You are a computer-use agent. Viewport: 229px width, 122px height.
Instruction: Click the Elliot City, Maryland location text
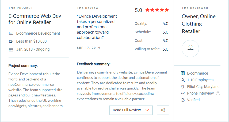(x=203, y=87)
